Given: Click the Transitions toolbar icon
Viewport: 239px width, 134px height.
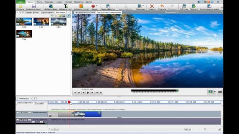Looking at the screenshot, I should pyautogui.click(x=139, y=6).
